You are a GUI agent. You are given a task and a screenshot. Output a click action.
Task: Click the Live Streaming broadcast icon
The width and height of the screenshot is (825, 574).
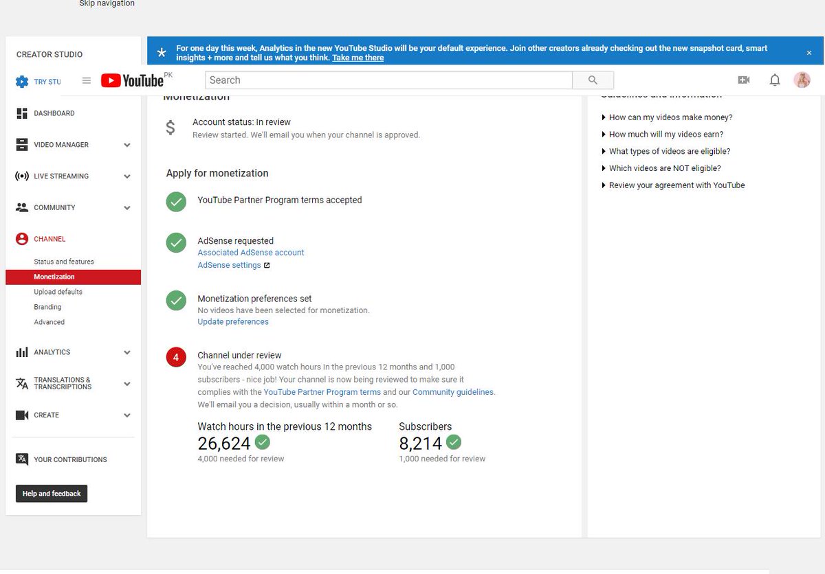click(22, 176)
